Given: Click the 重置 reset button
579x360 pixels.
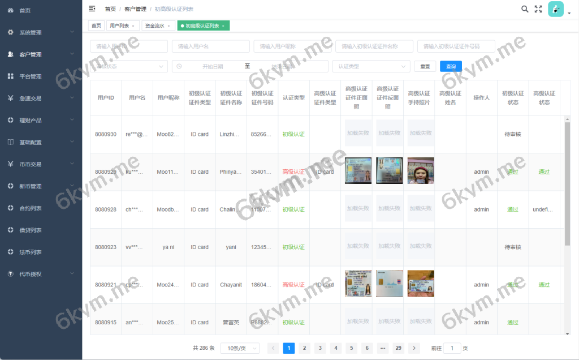Looking at the screenshot, I should pos(425,66).
